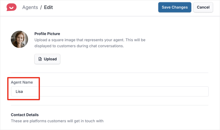
Task: Click the divider line above Agent Name
Action: click(x=110, y=73)
